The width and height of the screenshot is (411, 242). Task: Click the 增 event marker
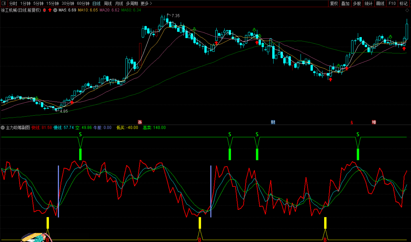[374, 122]
